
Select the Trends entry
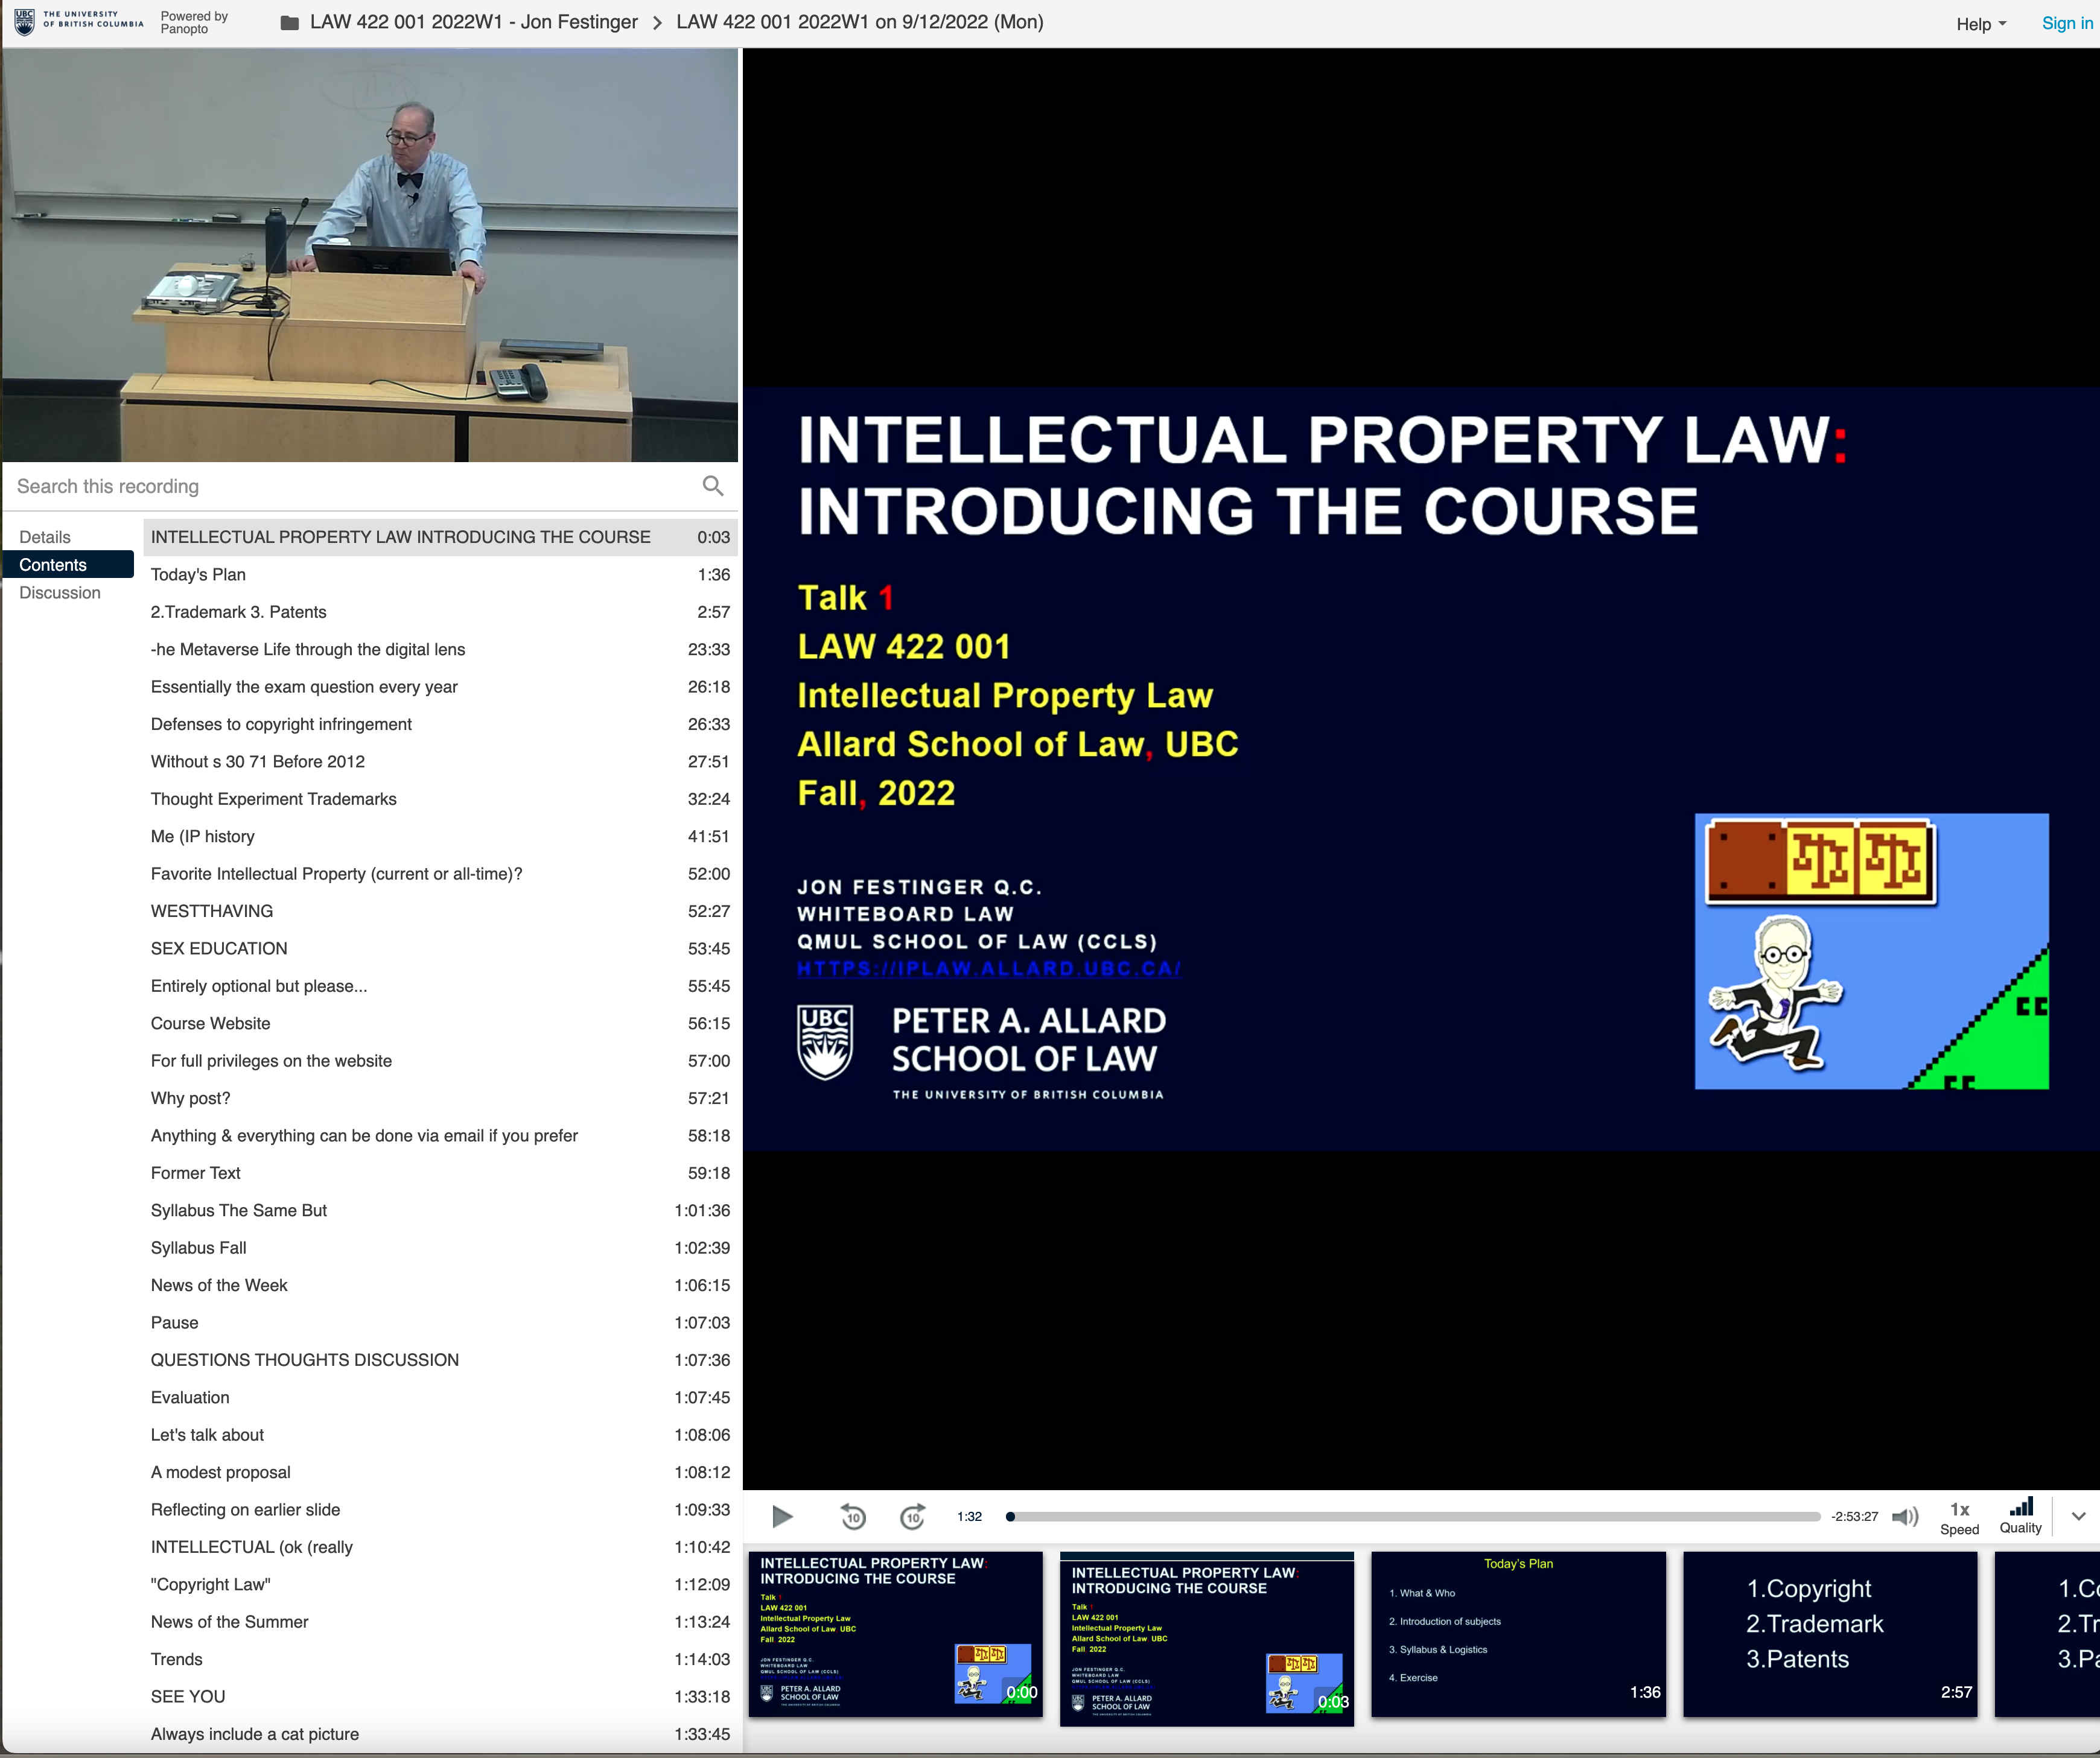point(440,1659)
